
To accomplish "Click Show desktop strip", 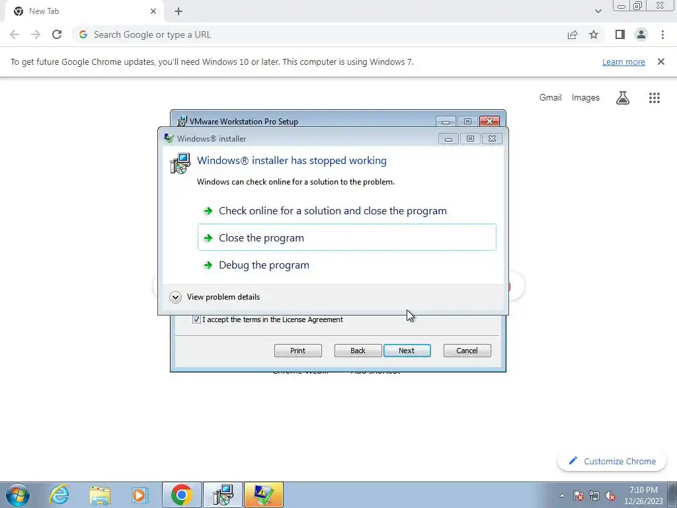I will click(x=672, y=495).
